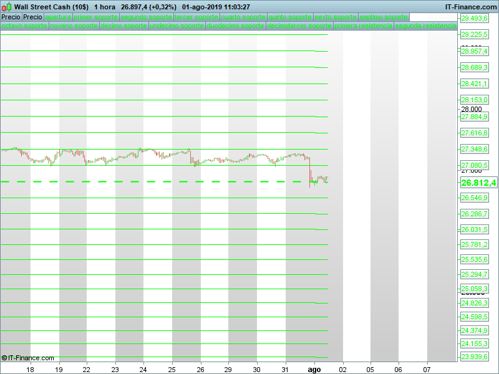Open the 'segundo soporte' tab
Screen dimensions: 499x374
coord(145,17)
